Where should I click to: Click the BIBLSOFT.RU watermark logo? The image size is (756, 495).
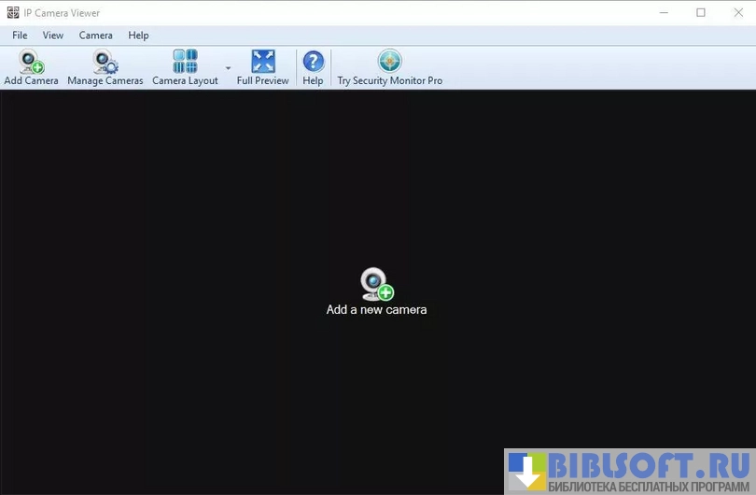pos(629,471)
